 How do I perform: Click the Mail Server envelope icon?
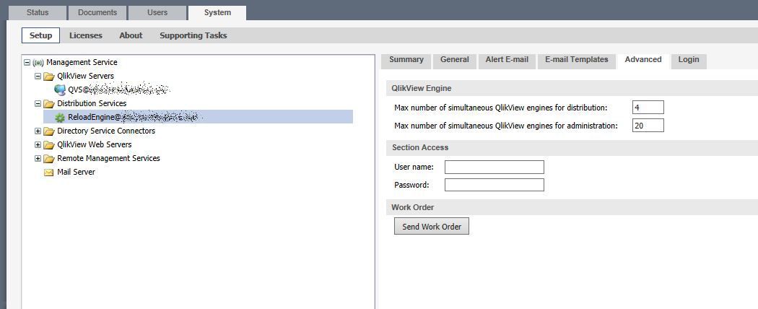[x=49, y=172]
